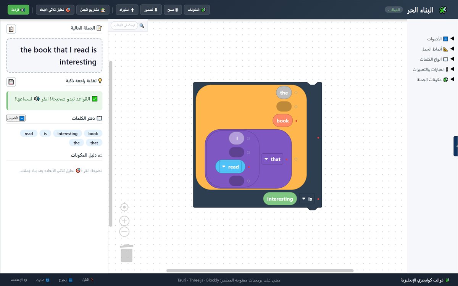Click the floppy disk save icon
The height and width of the screenshot is (286, 458).
11,82
